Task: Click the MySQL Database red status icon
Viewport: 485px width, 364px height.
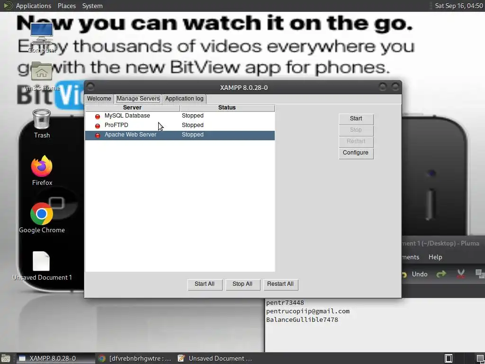Action: tap(98, 117)
